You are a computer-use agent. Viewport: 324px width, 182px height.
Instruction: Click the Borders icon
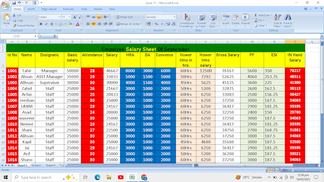(61, 24)
